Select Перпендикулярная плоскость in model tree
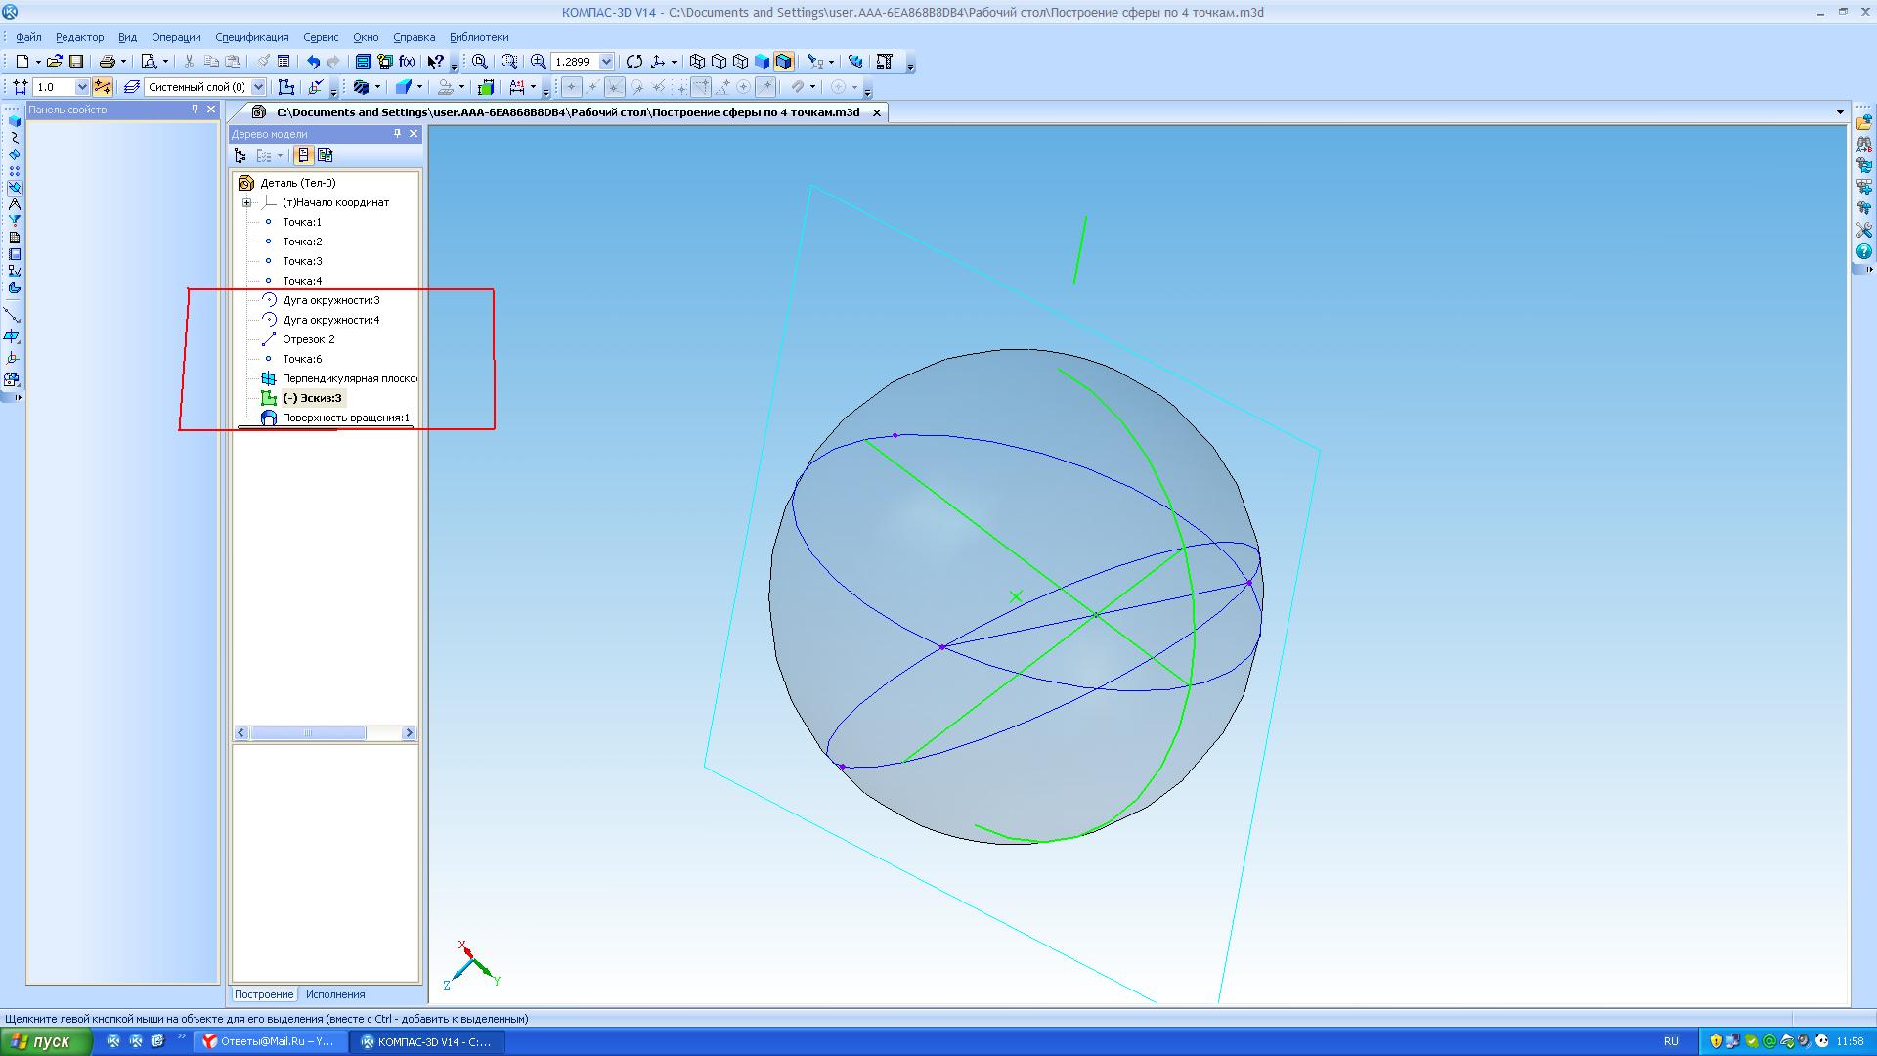 [x=350, y=378]
